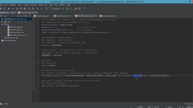
Task: Click the Replace toolbar icon
Action: (x=33, y=9)
